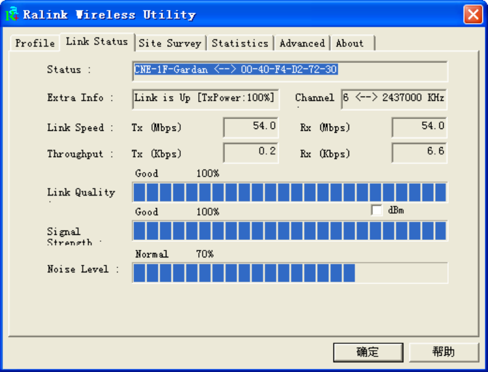Viewport: 488px width, 372px height.
Task: Click the Channel field showing 2437000 KHz
Action: pyautogui.click(x=394, y=99)
